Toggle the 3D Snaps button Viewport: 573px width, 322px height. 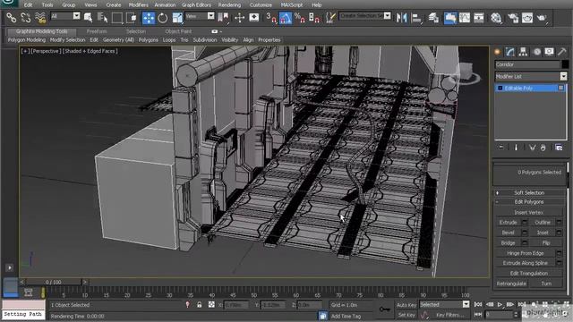[x=270, y=18]
